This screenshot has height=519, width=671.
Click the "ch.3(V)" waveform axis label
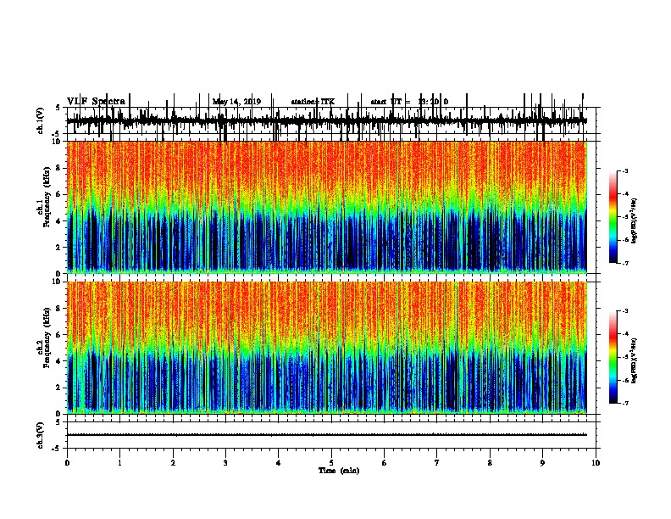tap(40, 435)
